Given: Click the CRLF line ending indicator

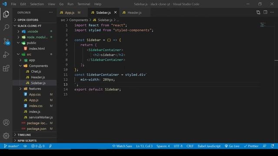Looking at the screenshot, I should click(x=190, y=146).
